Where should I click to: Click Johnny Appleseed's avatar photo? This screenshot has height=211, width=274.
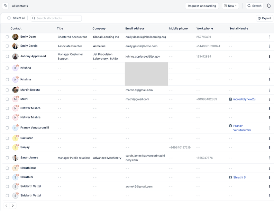point(15,56)
